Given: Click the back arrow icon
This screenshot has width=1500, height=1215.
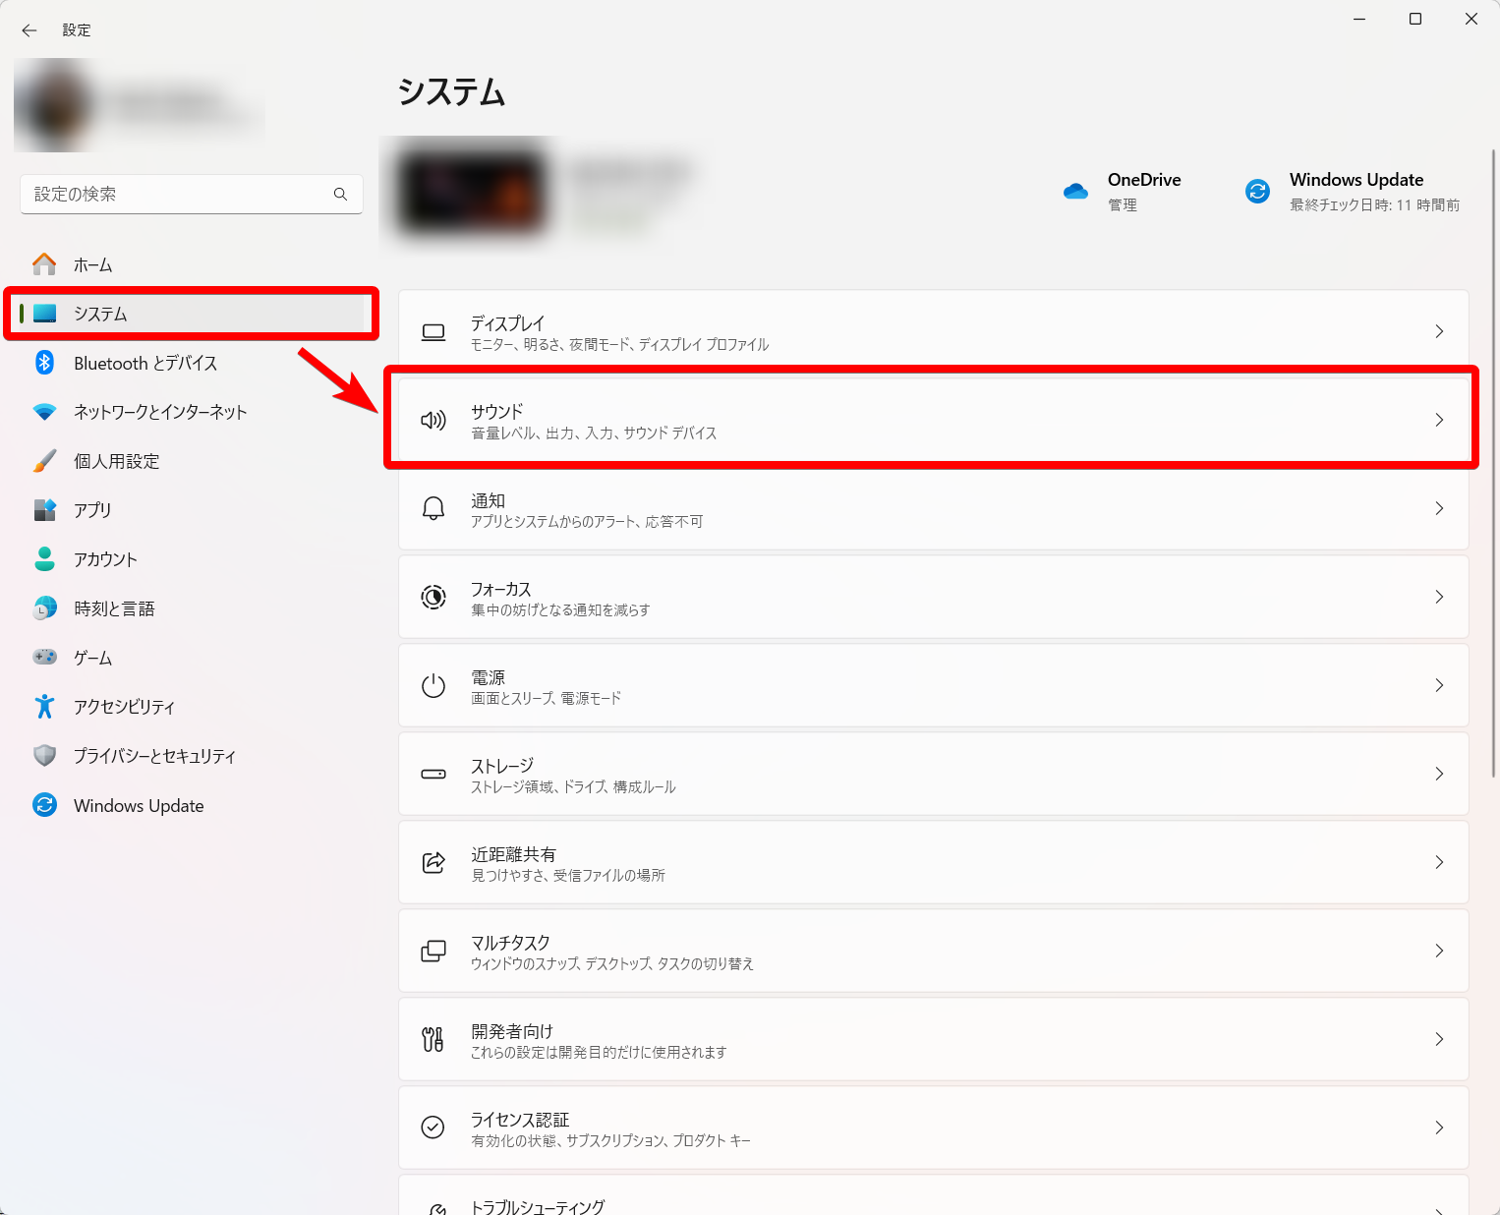Looking at the screenshot, I should (29, 30).
